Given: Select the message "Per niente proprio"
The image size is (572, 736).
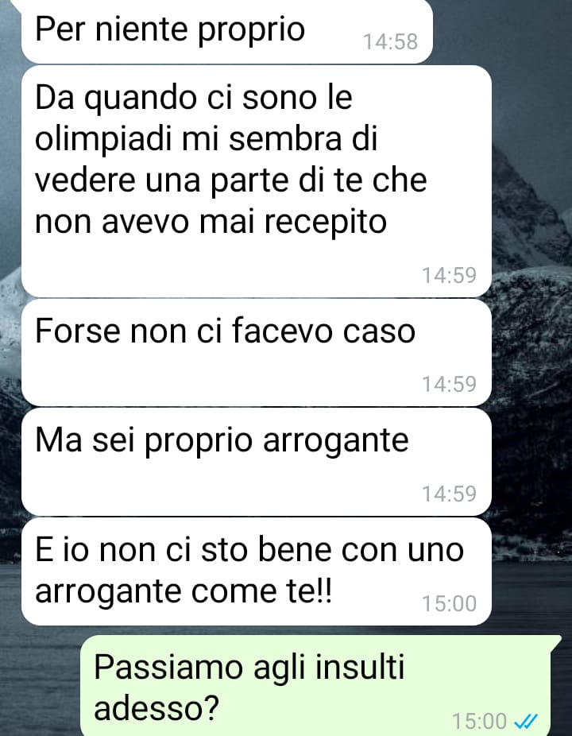Looking at the screenshot, I should [227, 31].
